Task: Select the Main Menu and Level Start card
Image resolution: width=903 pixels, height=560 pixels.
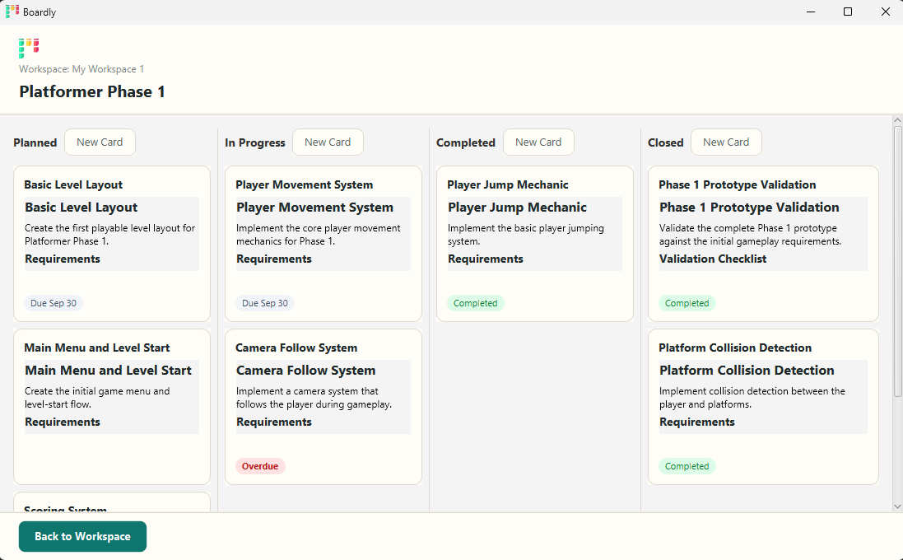Action: 112,407
